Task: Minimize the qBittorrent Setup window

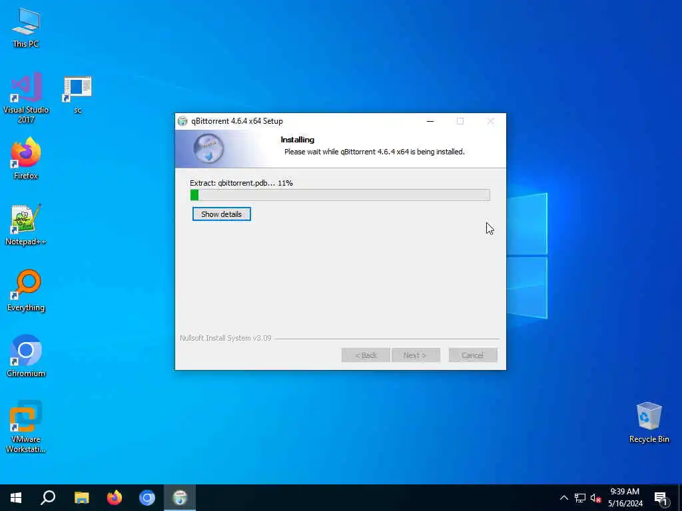Action: coord(430,121)
